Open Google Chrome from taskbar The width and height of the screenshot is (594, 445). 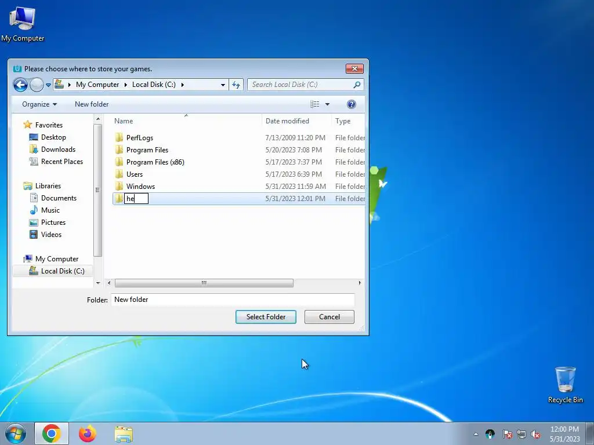click(52, 433)
